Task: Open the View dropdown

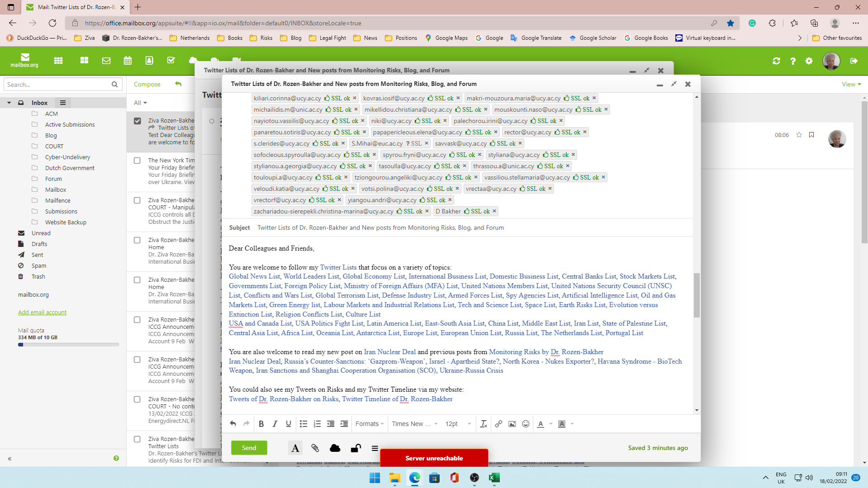Action: point(851,84)
